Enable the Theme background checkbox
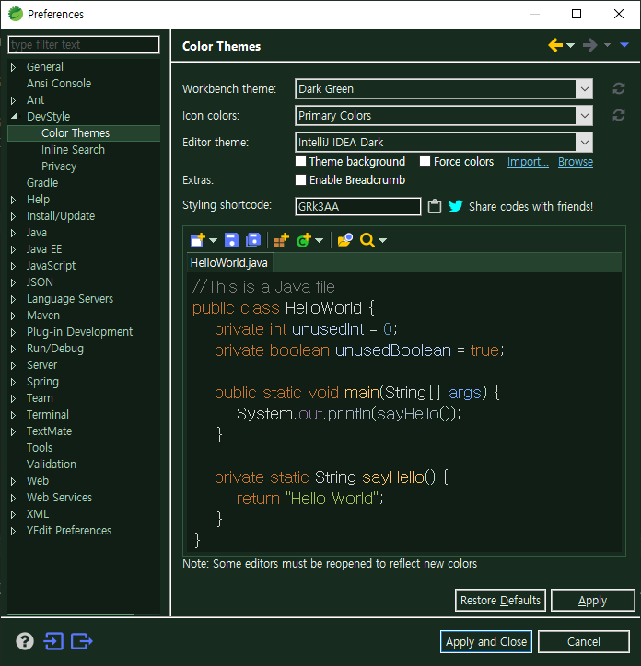 [301, 162]
